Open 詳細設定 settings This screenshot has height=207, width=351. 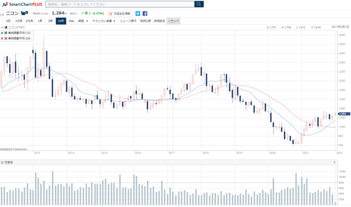pyautogui.click(x=159, y=21)
